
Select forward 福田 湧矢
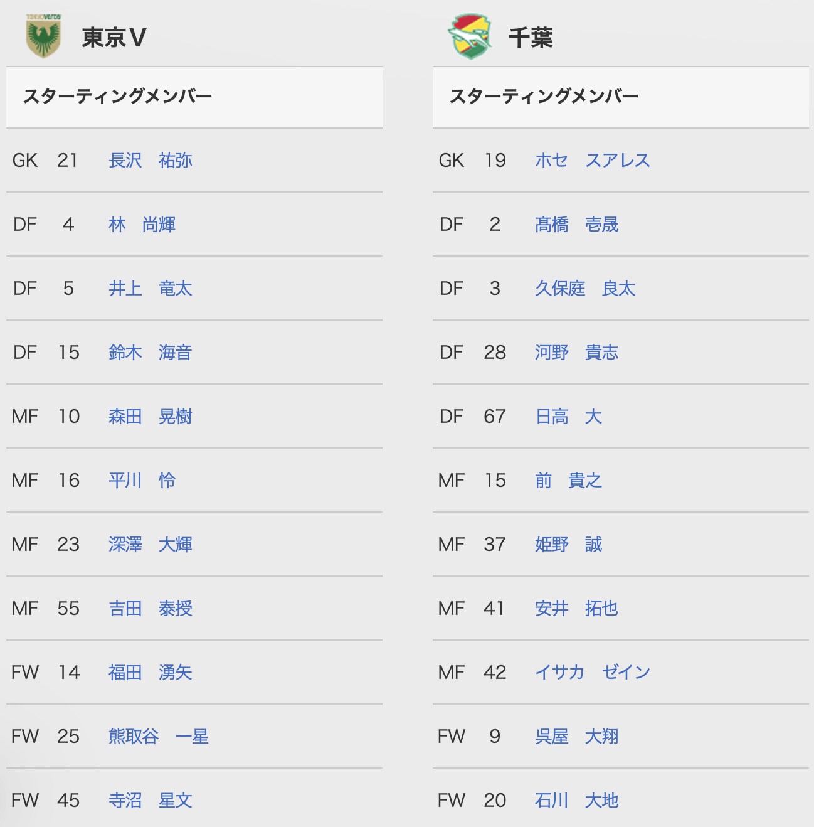coord(151,673)
